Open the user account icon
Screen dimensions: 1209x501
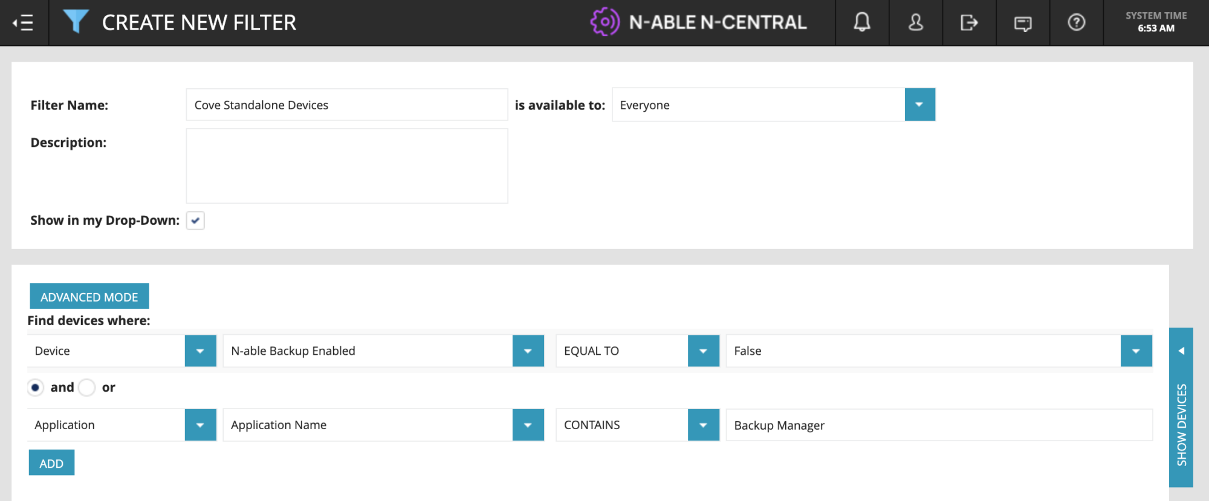pyautogui.click(x=915, y=22)
